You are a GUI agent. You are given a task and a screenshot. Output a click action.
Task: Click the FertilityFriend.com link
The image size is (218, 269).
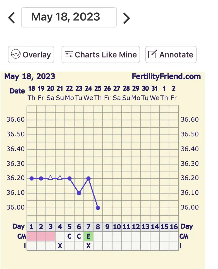pos(166,77)
